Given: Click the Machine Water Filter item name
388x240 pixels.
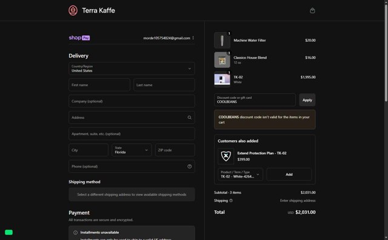Looking at the screenshot, I should point(250,41).
